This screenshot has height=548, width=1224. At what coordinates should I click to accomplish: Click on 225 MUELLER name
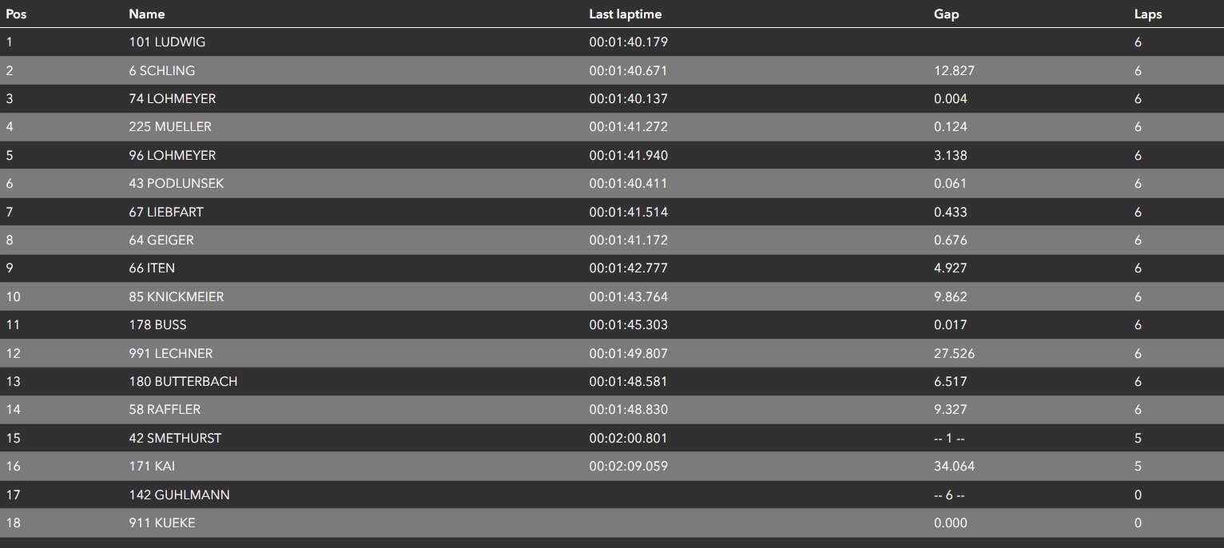170,126
